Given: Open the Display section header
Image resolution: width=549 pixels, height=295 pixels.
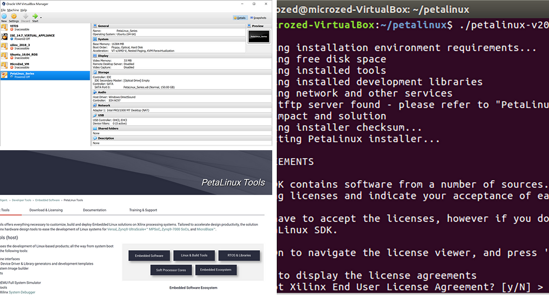Looking at the screenshot, I should coord(169,56).
